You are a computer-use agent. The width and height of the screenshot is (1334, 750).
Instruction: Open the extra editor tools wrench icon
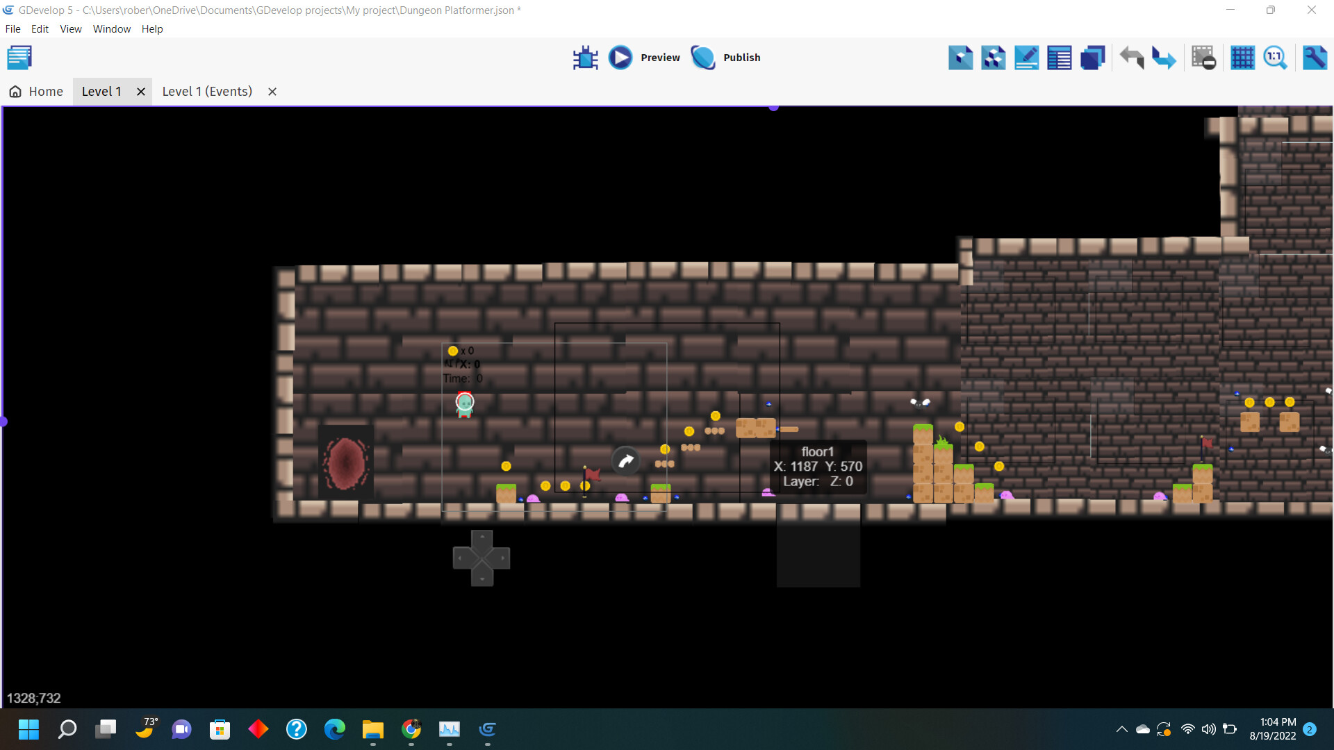point(1316,58)
